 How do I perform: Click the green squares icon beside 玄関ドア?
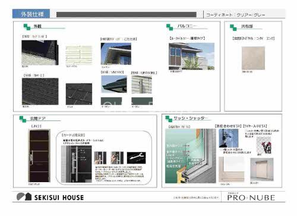[x=23, y=119]
